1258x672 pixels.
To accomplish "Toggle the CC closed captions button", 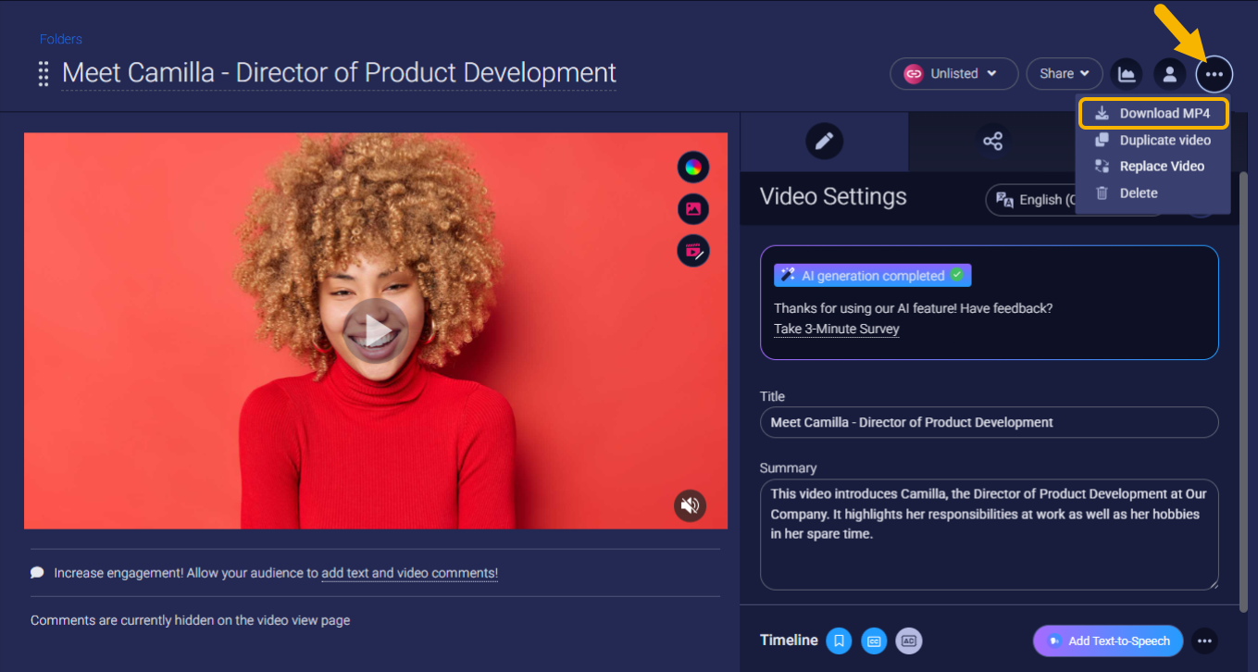I will pos(874,641).
